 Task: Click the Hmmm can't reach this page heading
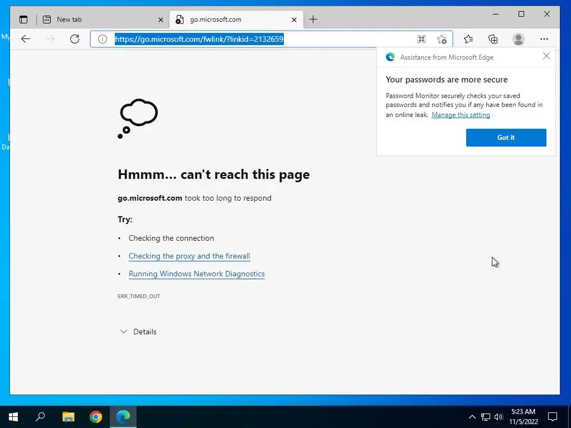click(x=214, y=174)
